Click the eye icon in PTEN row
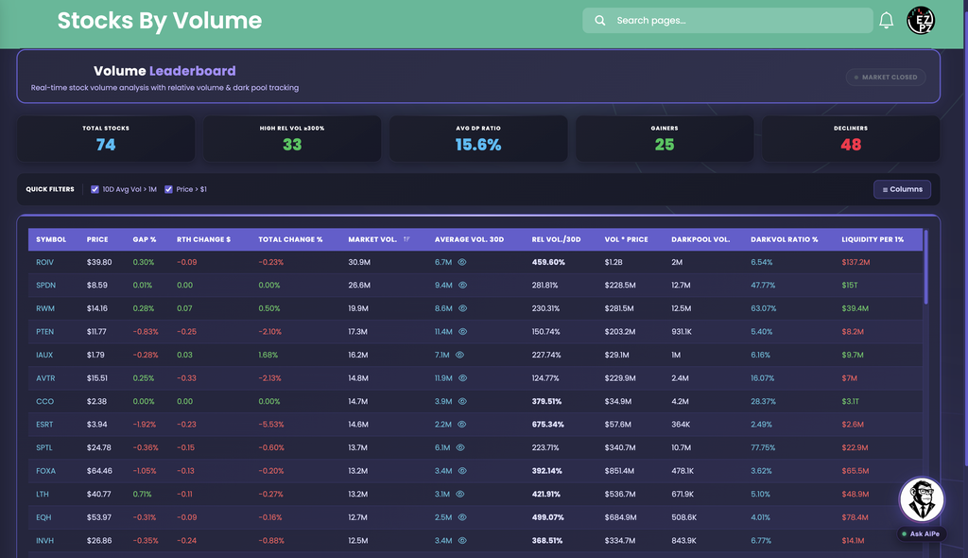The width and height of the screenshot is (968, 558). 462,331
